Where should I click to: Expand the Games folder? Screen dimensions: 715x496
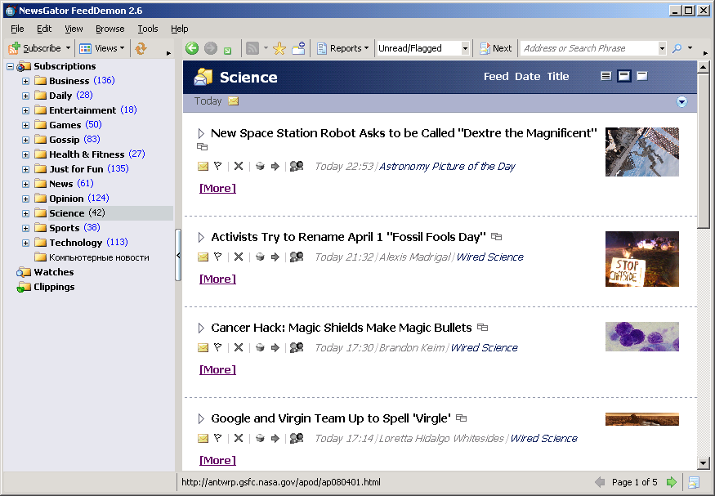click(x=26, y=125)
